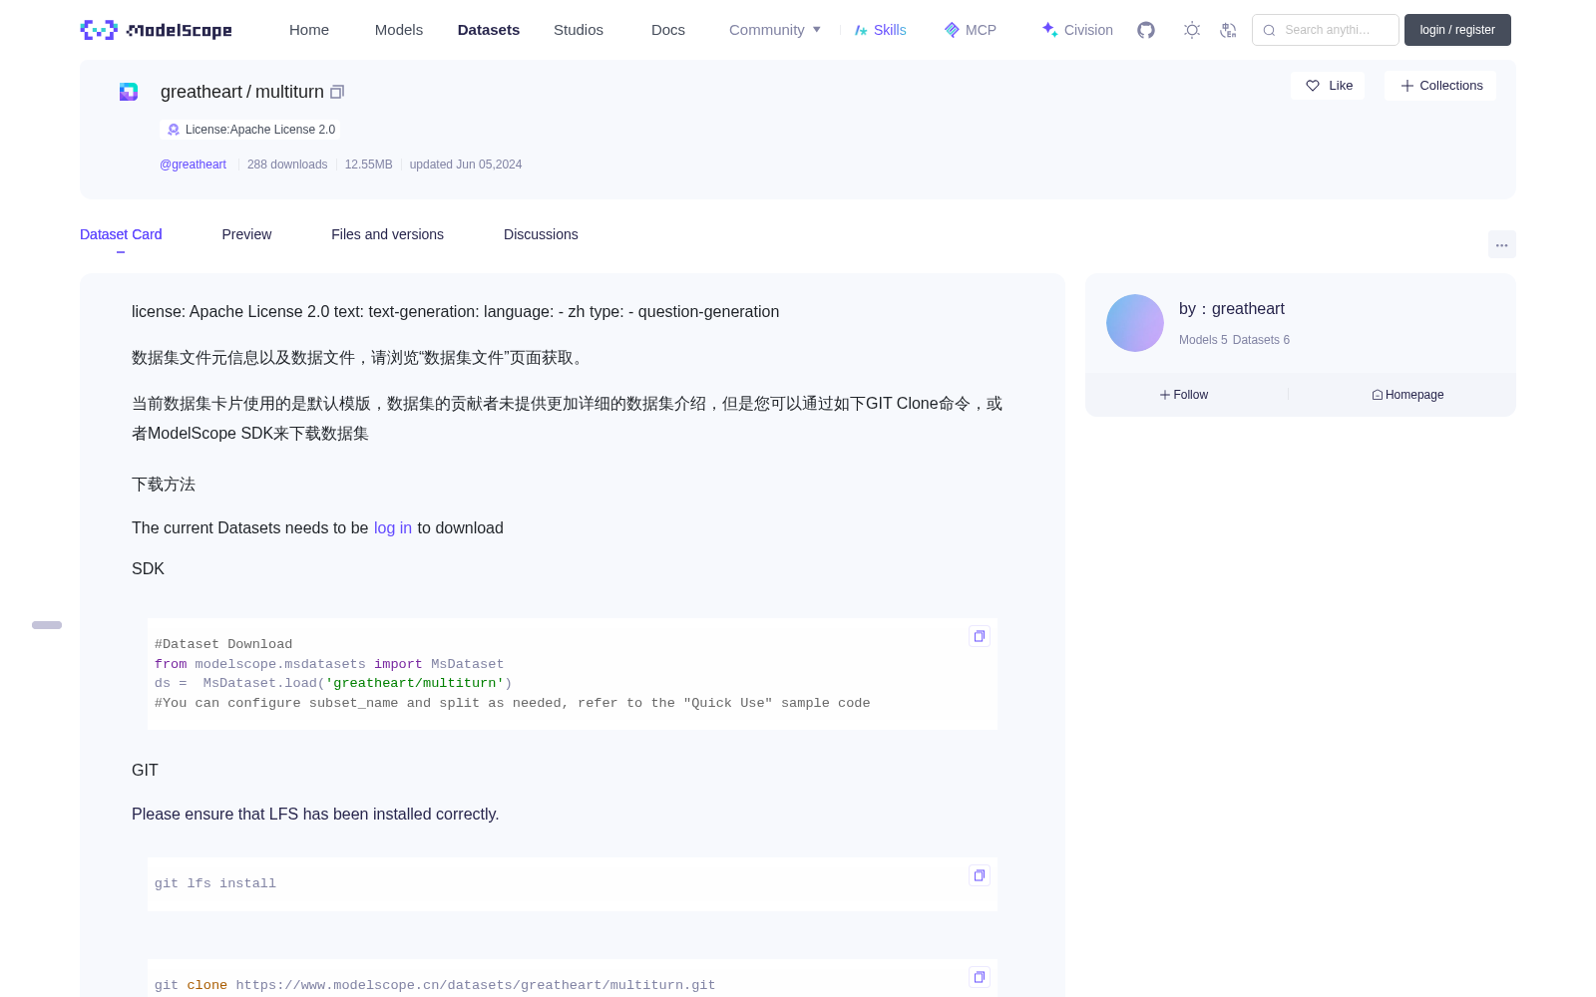Open the MCP diamond icon link

[x=952, y=30]
